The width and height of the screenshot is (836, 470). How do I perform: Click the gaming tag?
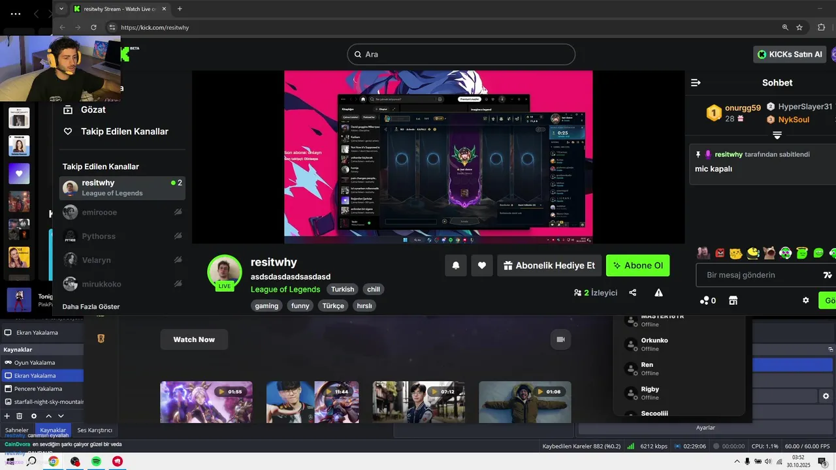click(x=266, y=305)
